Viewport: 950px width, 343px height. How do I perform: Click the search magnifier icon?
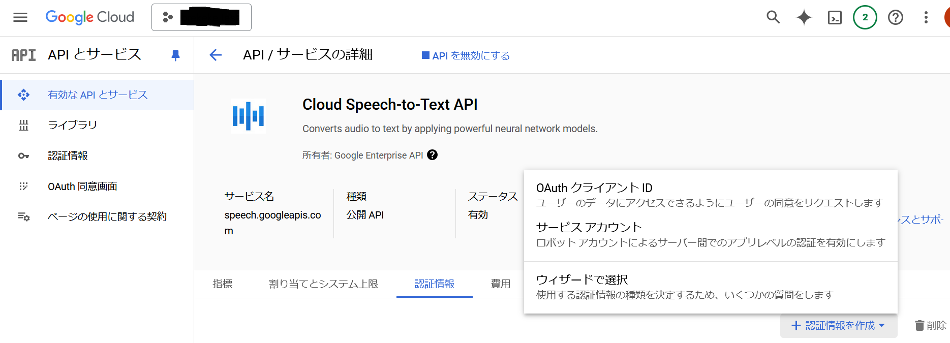point(773,17)
